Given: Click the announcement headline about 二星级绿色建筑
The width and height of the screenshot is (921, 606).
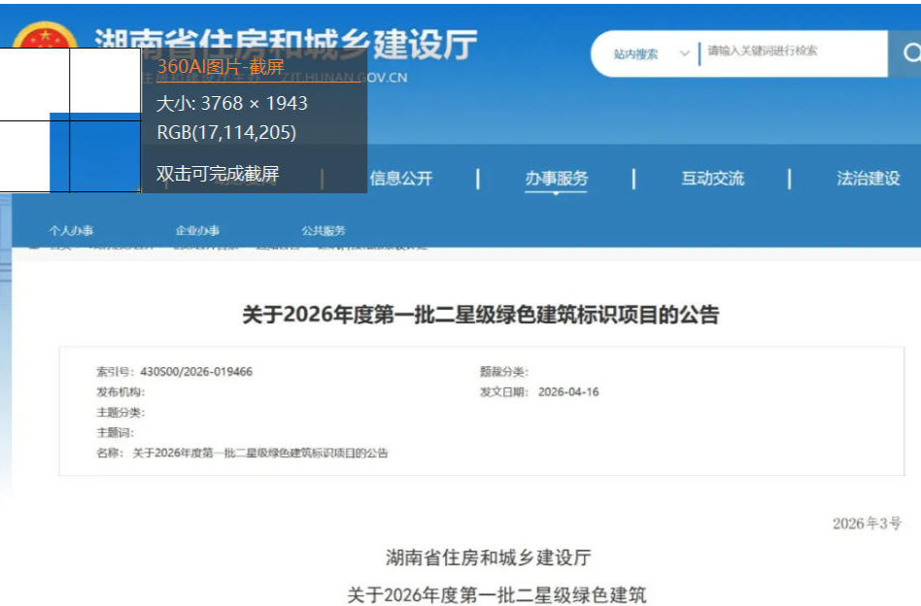Looking at the screenshot, I should (x=480, y=315).
